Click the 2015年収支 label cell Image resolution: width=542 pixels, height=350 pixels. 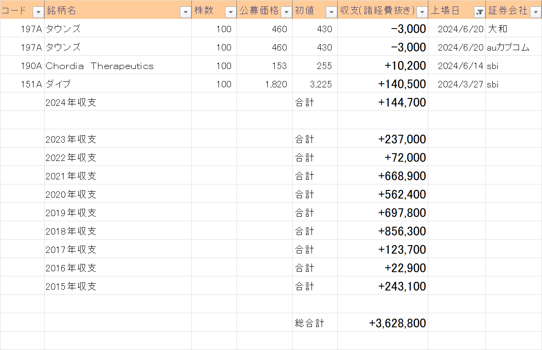tap(118, 286)
